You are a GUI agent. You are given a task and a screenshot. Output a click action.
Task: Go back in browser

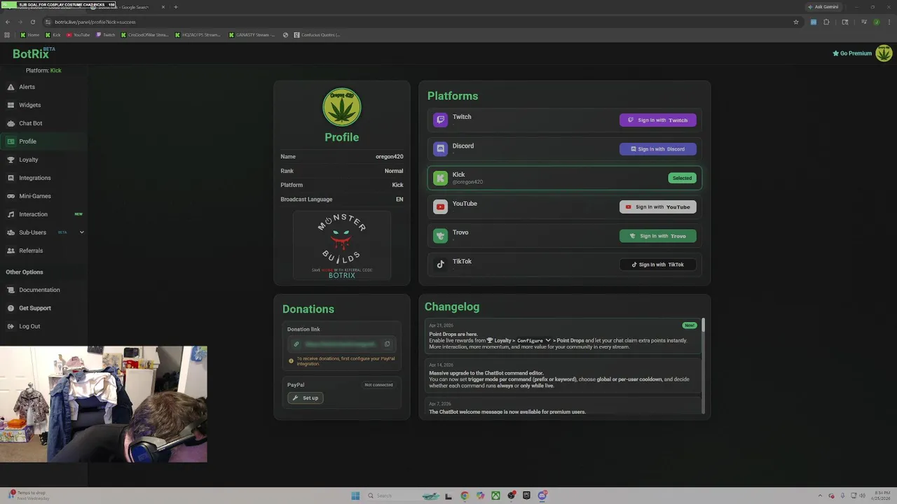pyautogui.click(x=8, y=22)
